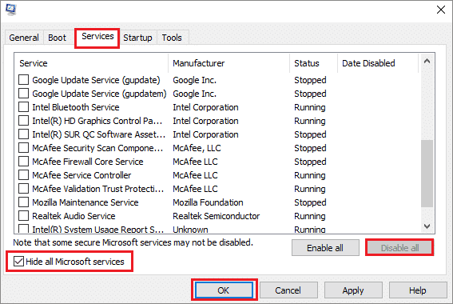Select McAfee Firewall Core Service name
Screen dimensions: 453x304
(x=88, y=162)
